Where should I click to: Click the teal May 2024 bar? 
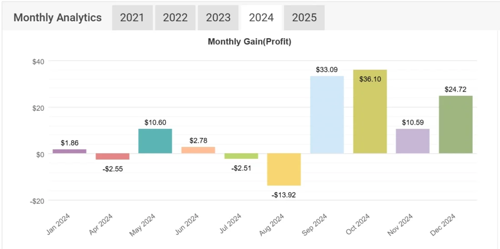click(x=155, y=141)
